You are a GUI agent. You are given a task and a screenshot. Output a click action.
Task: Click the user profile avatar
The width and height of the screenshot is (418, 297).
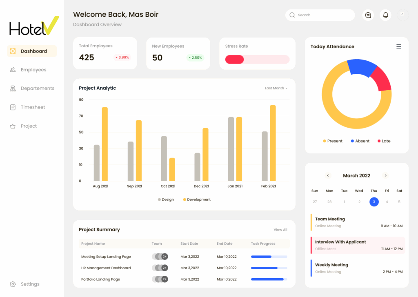coord(402,15)
